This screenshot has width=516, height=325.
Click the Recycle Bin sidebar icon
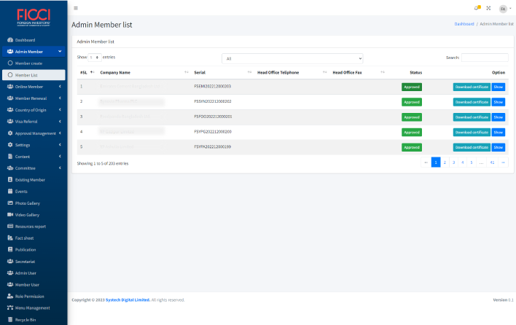[x=9, y=320]
